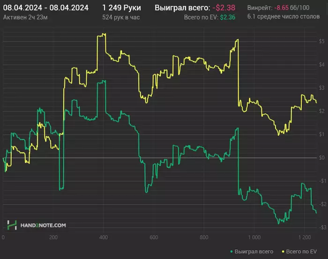This screenshot has width=328, height=259.
Task: Click the 200 hands x-axis tick
Action: click(53, 237)
